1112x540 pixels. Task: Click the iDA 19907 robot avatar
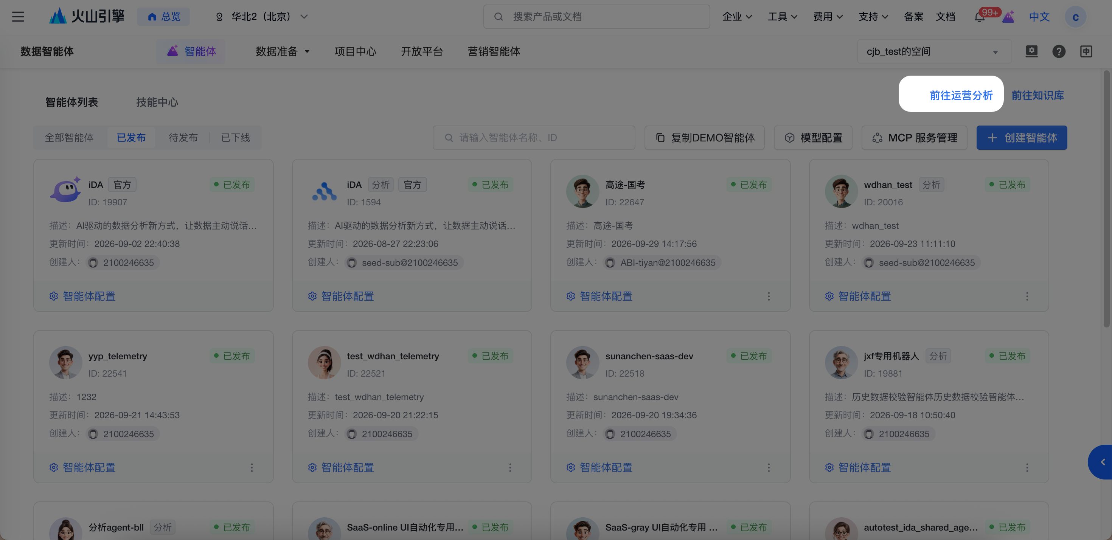[x=65, y=190]
